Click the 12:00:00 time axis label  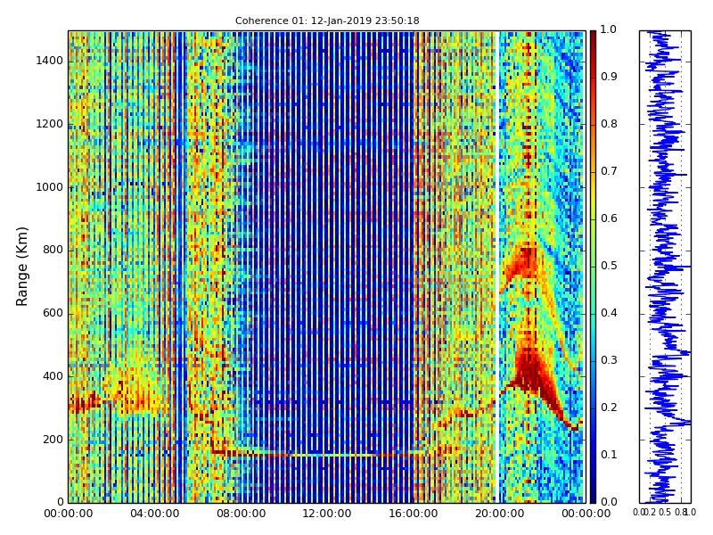[327, 514]
